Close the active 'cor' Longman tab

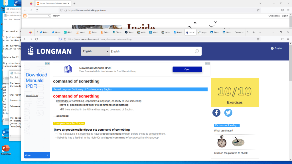pos(194,32)
